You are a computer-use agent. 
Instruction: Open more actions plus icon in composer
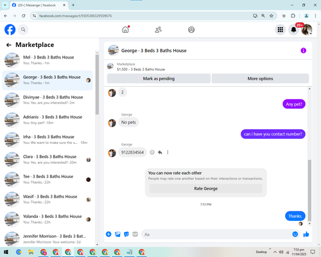(108, 234)
